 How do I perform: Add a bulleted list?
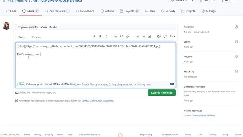(137, 36)
